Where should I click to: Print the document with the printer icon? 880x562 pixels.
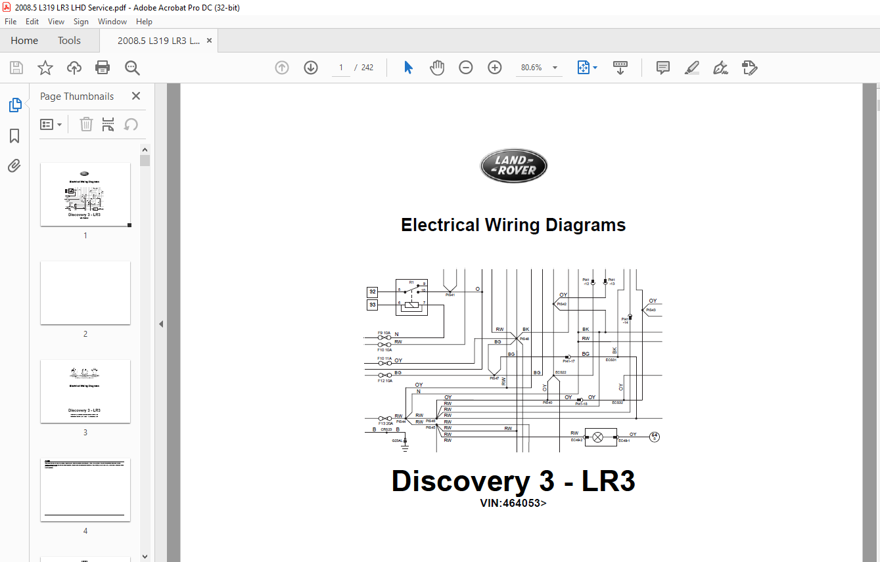(103, 68)
